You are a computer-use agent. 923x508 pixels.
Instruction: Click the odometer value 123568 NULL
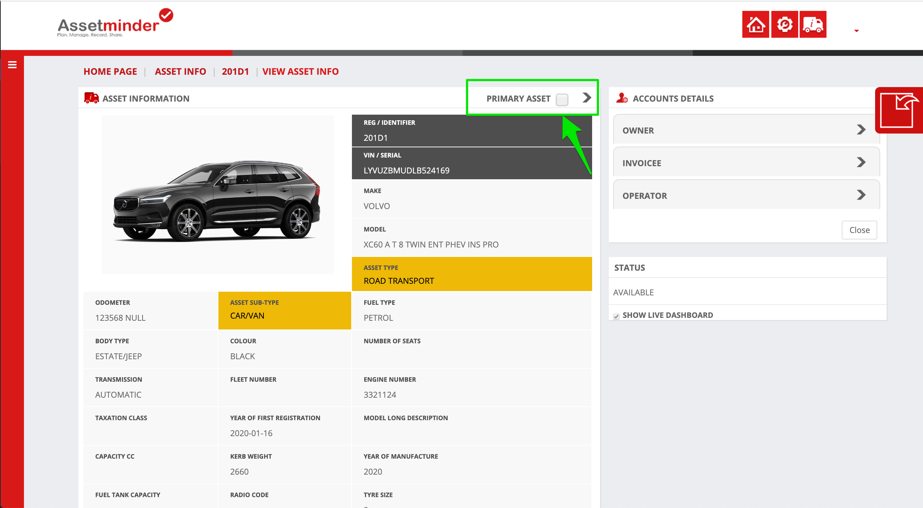pyautogui.click(x=120, y=318)
